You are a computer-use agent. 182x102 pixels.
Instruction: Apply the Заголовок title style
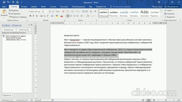pos(144,14)
